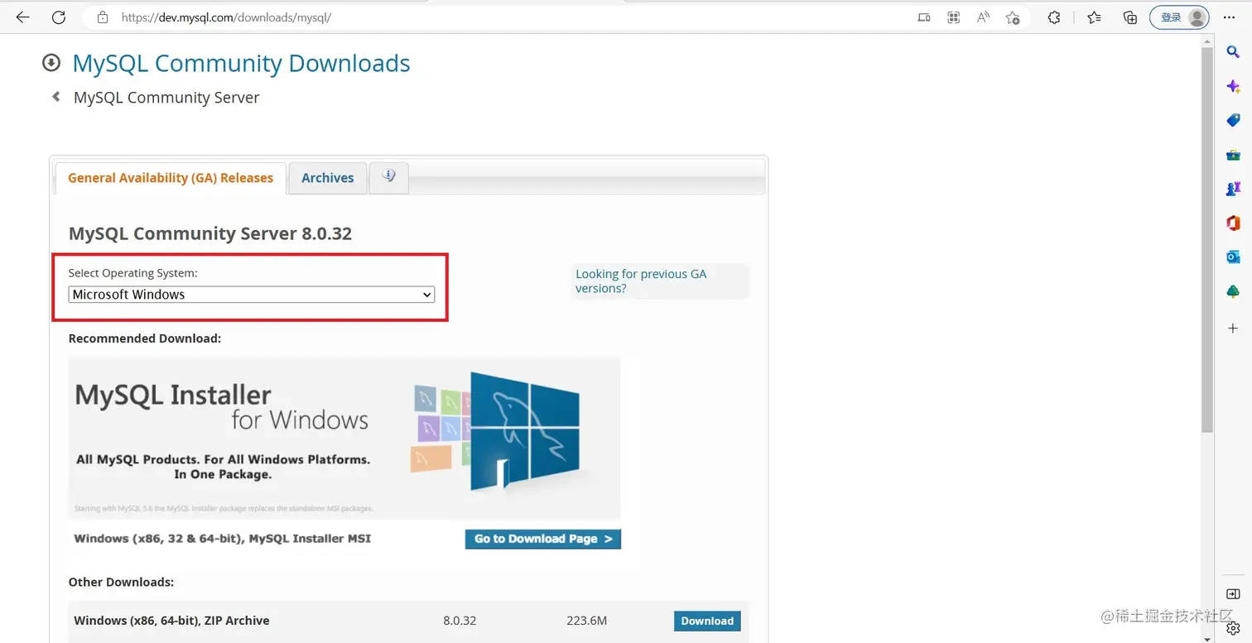Click the back arrow beside MySQL Community Server
Screen dimensions: 1252x643
(56, 97)
